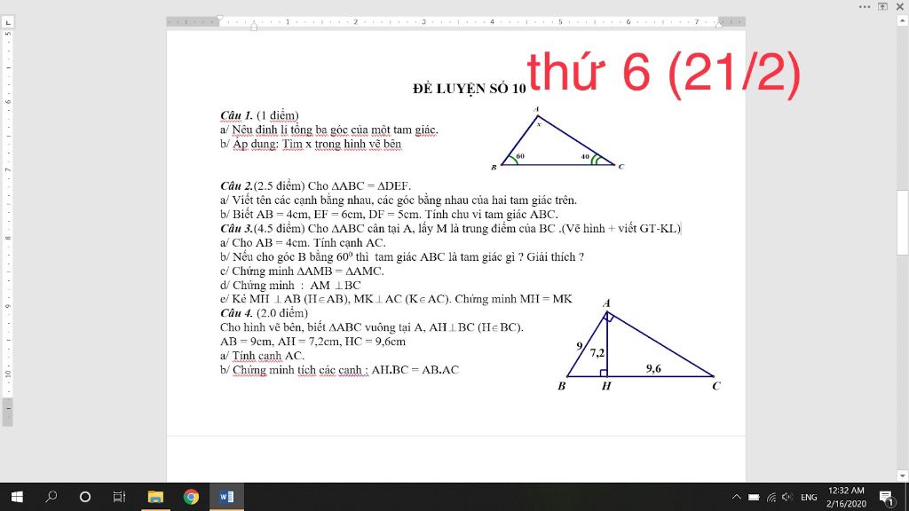Open File Explorer from taskbar
The image size is (909, 511).
(154, 497)
